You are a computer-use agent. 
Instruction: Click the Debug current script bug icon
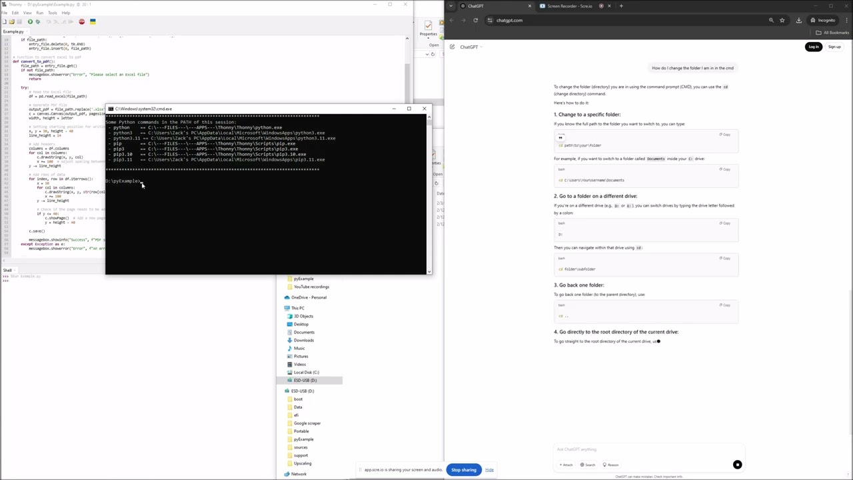tap(37, 21)
